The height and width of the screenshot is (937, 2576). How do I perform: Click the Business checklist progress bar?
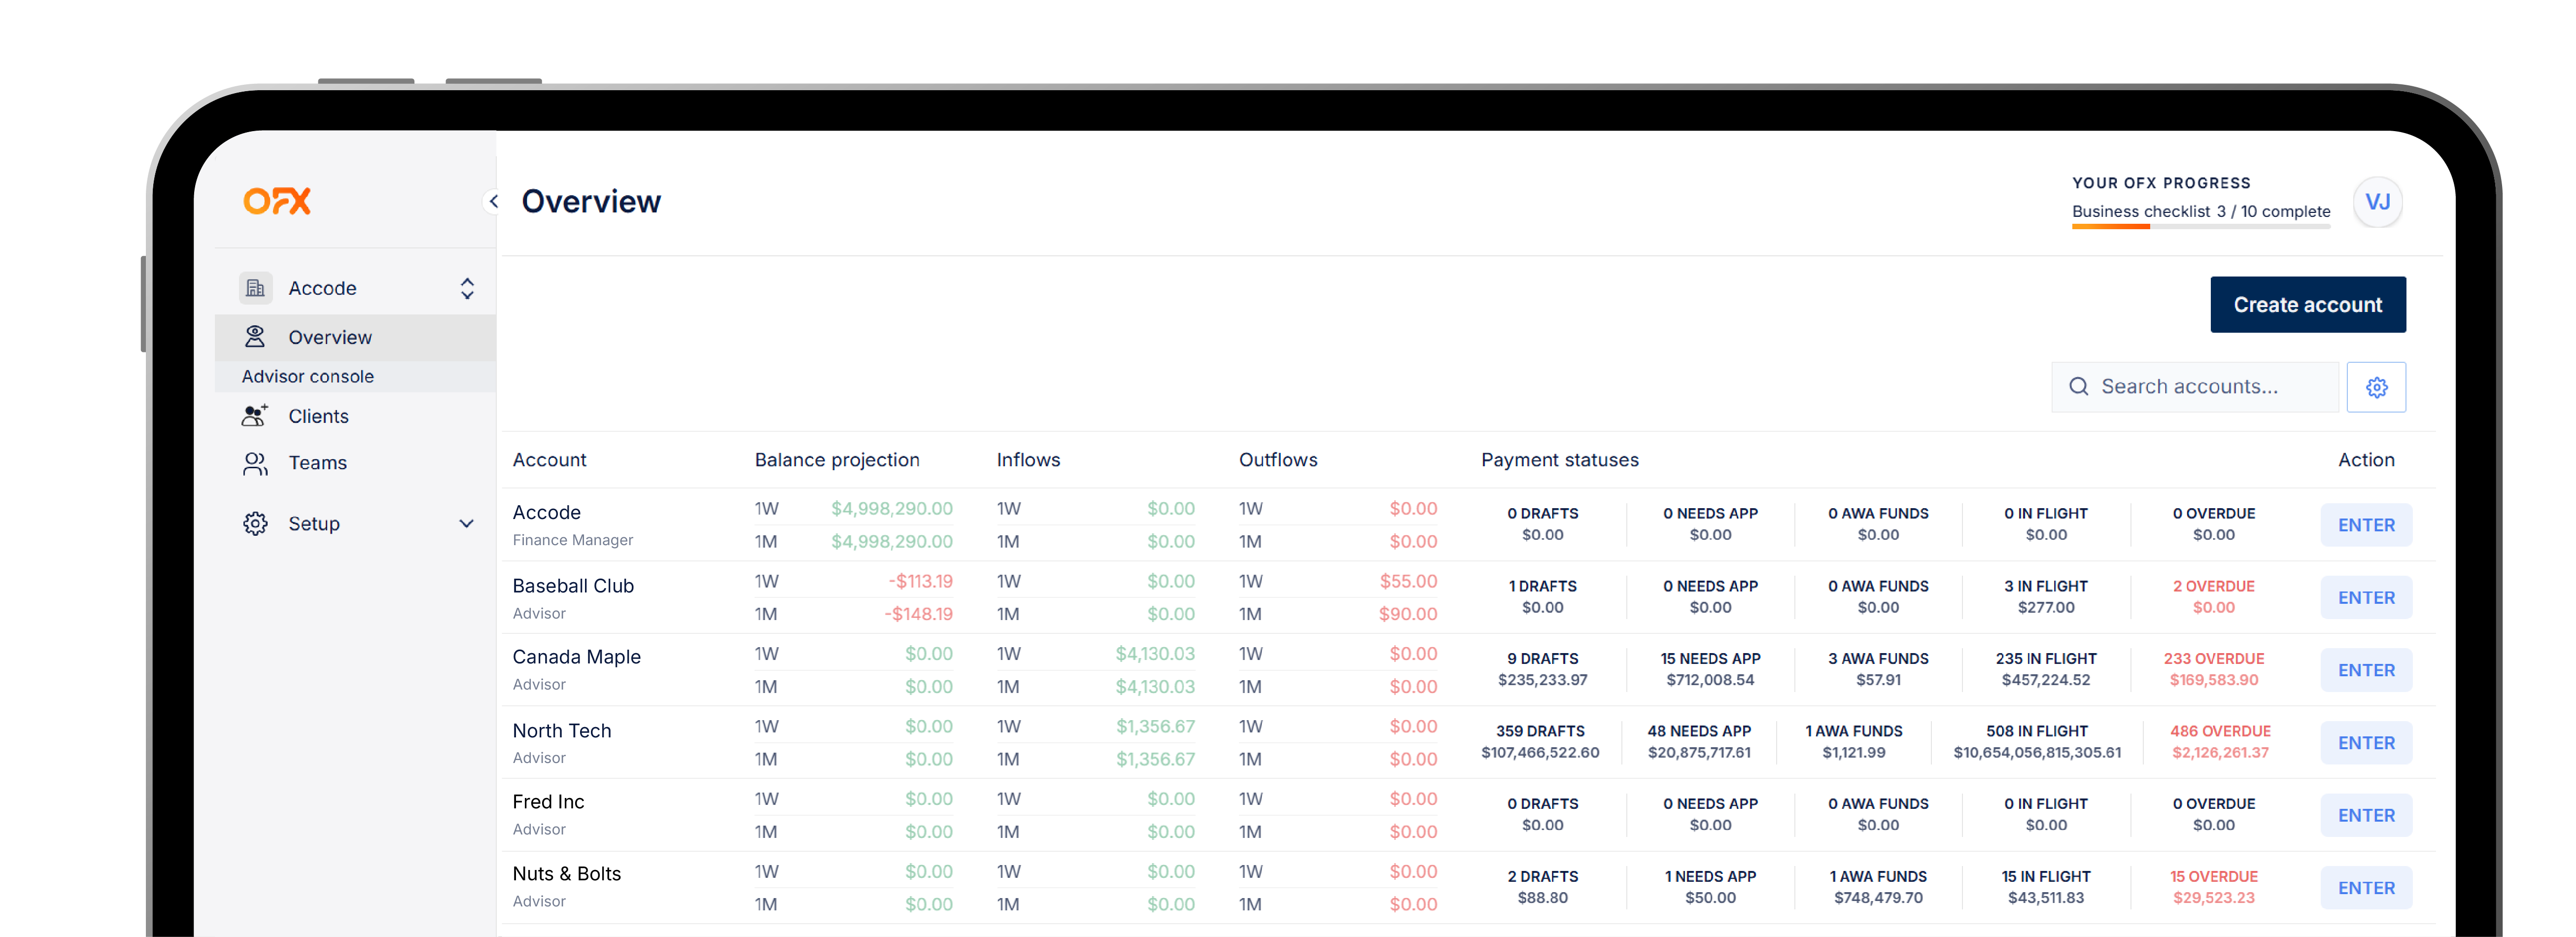(x=2200, y=226)
